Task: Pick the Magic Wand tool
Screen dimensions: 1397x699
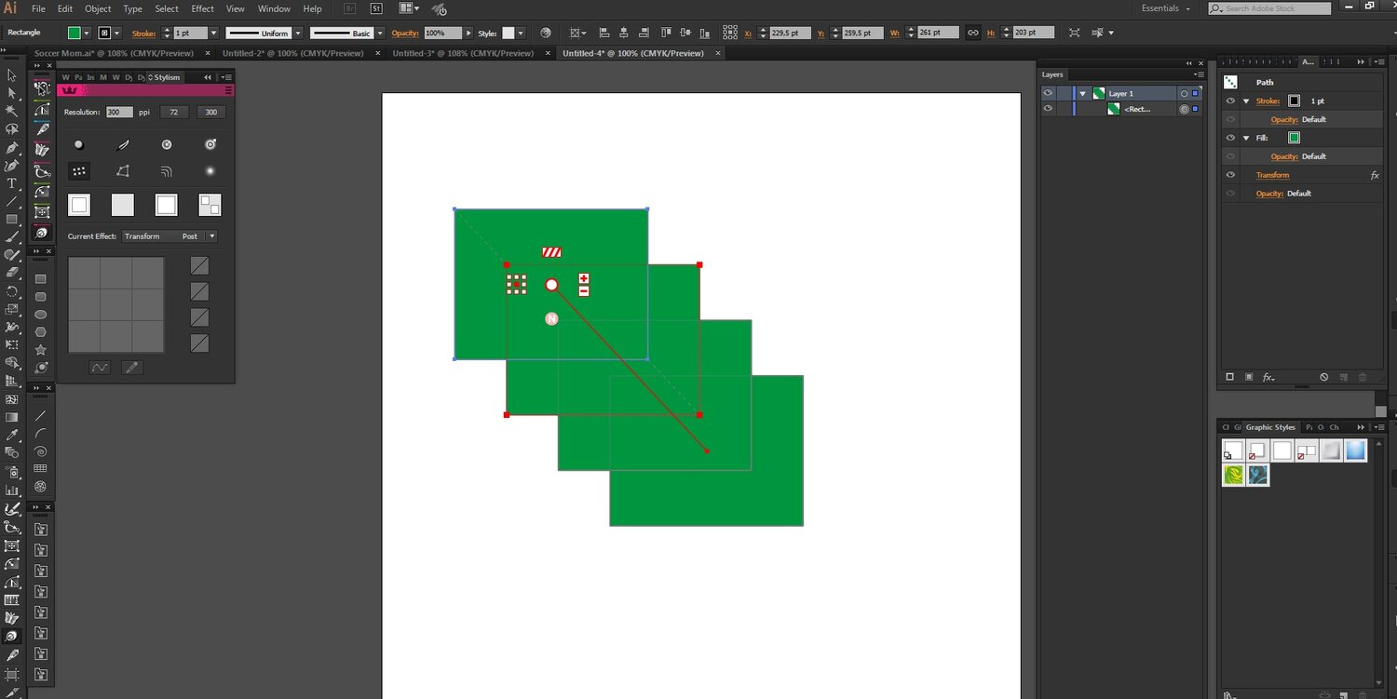Action: [x=12, y=111]
